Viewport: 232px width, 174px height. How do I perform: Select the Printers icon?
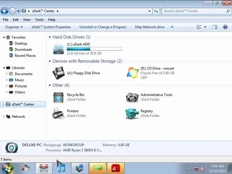(x=59, y=113)
